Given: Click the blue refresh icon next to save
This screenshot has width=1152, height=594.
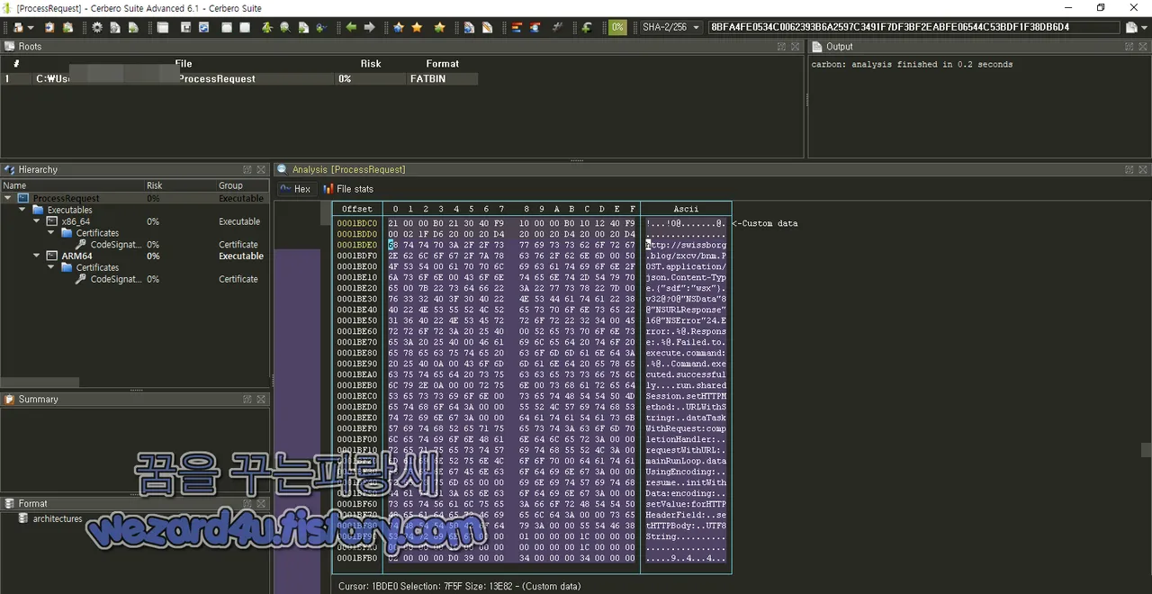Looking at the screenshot, I should click(203, 28).
